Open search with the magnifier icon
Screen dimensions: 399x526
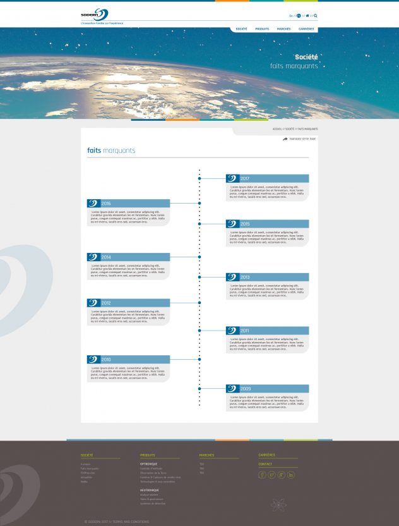click(316, 15)
